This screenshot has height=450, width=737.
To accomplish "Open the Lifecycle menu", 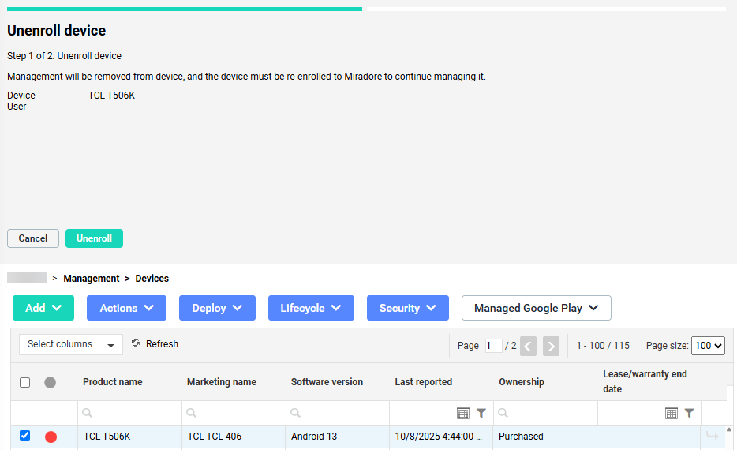I will (x=311, y=308).
